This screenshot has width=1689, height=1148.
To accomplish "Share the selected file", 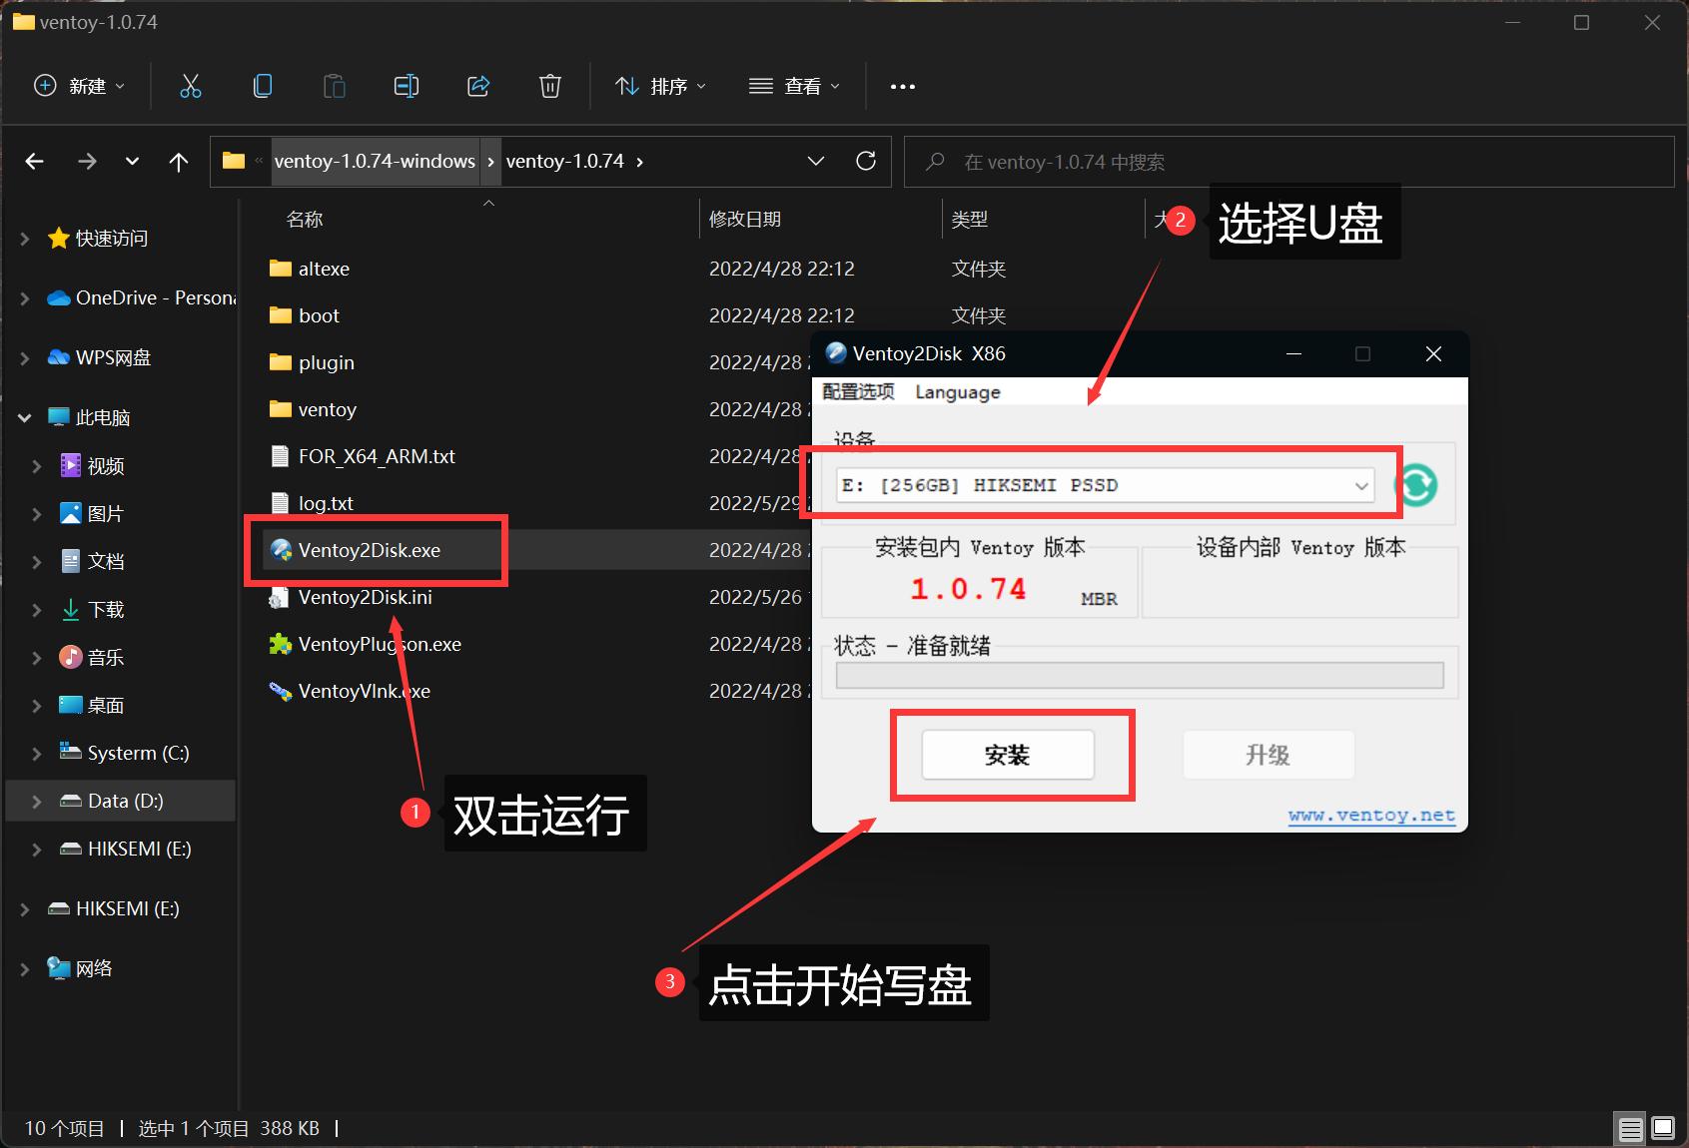I will coord(478,86).
